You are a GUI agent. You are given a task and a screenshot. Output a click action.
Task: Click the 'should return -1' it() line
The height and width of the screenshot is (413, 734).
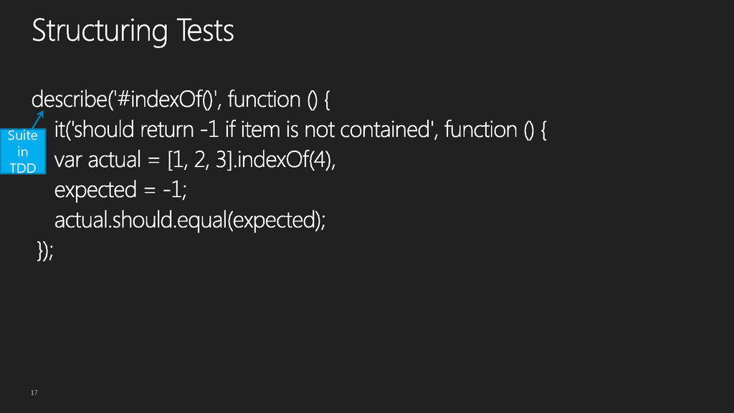pos(300,130)
